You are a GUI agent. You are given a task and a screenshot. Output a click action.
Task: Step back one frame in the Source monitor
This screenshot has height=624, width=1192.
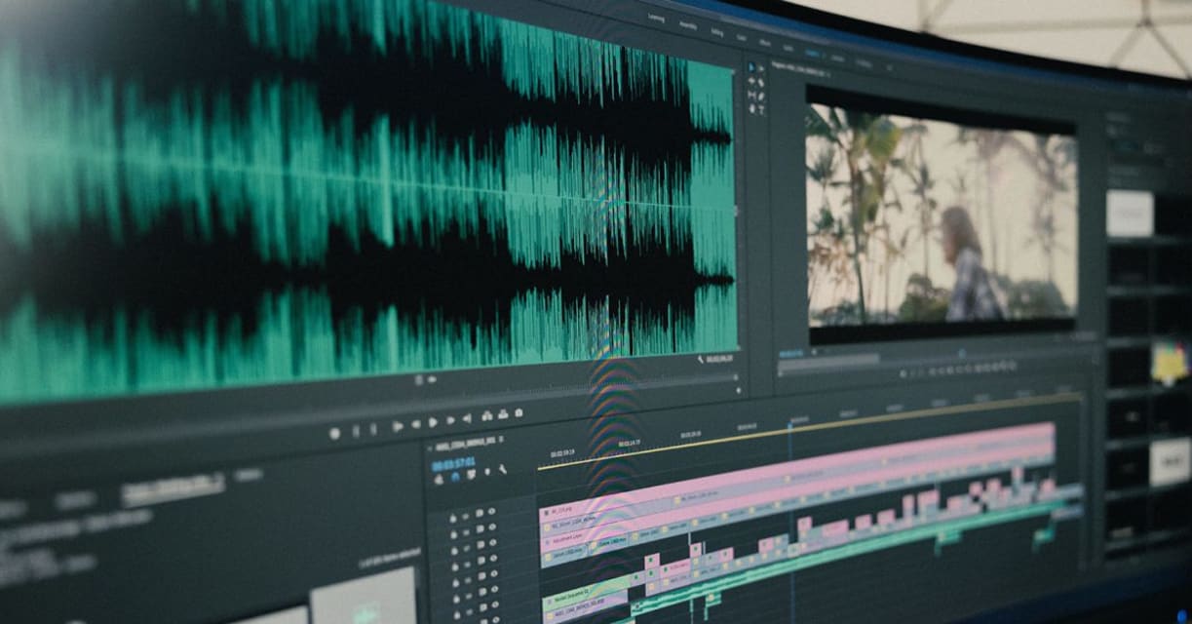(x=416, y=424)
